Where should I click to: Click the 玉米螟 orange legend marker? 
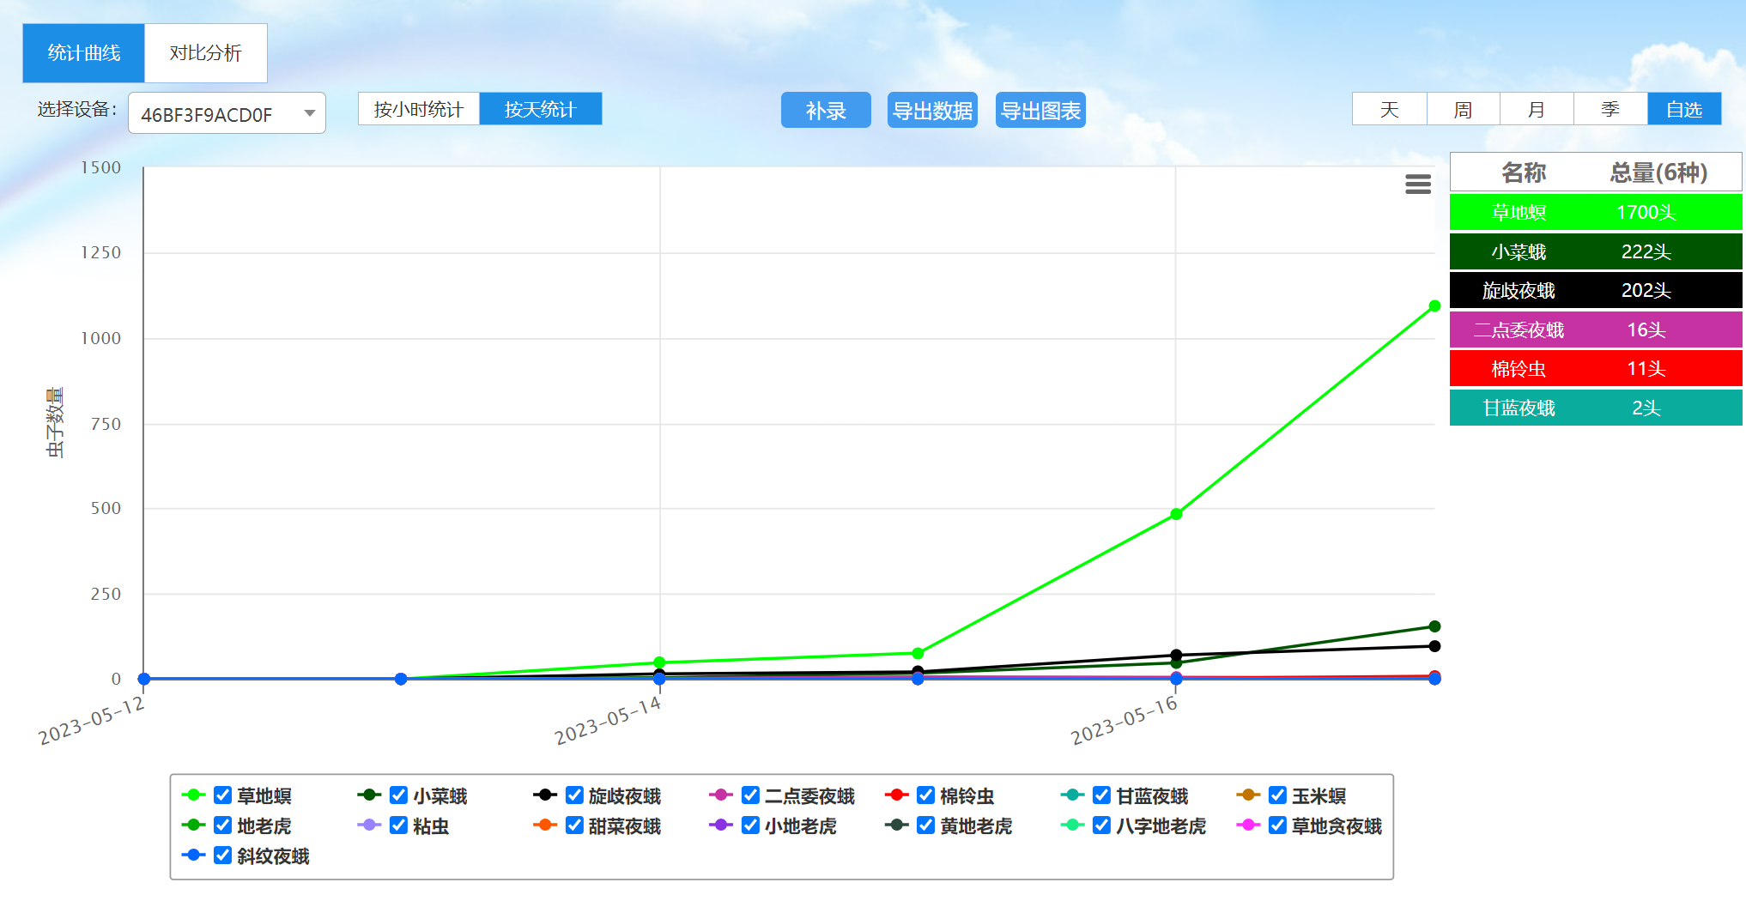tap(1247, 795)
